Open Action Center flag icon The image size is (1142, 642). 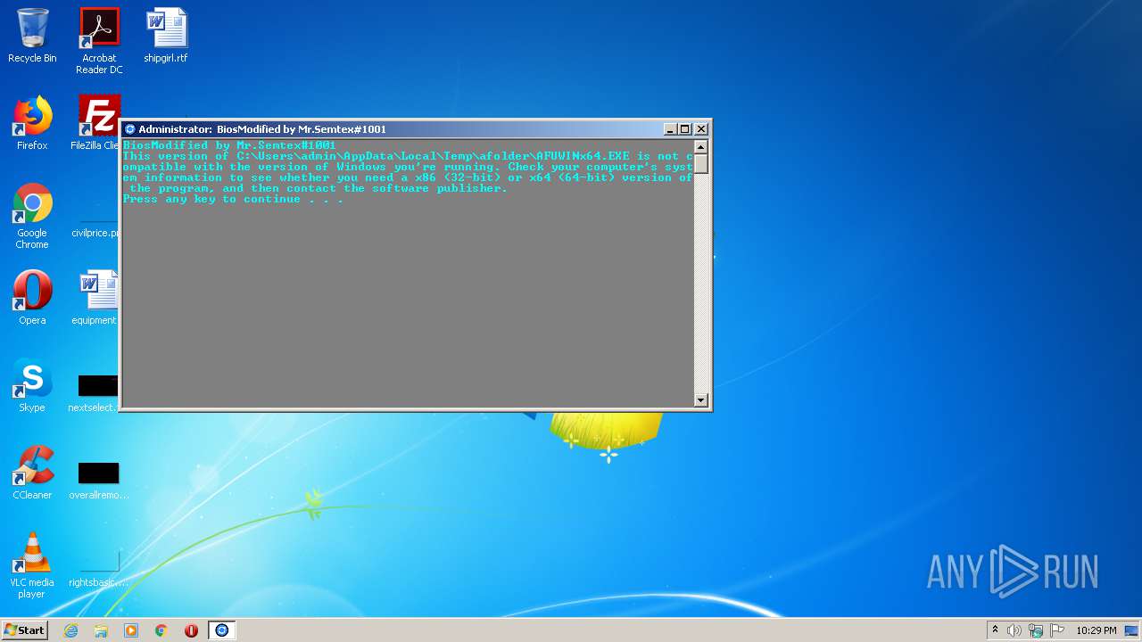click(x=1057, y=630)
